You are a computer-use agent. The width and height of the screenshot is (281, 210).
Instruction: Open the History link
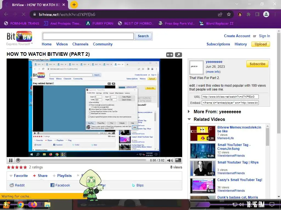click(x=241, y=44)
